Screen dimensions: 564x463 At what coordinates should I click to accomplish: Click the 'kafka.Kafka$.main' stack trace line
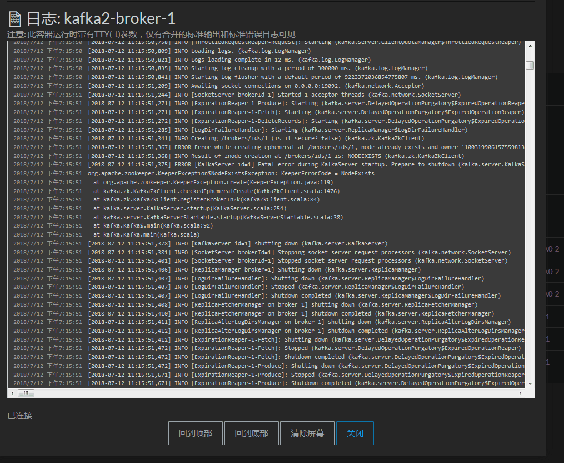coord(113,225)
